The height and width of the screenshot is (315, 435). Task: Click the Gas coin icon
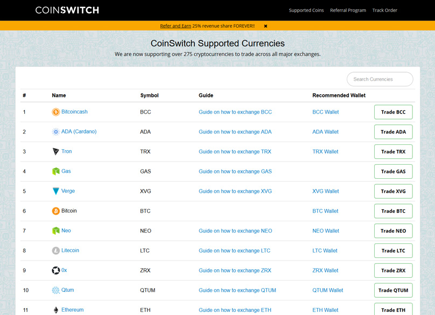pyautogui.click(x=56, y=171)
